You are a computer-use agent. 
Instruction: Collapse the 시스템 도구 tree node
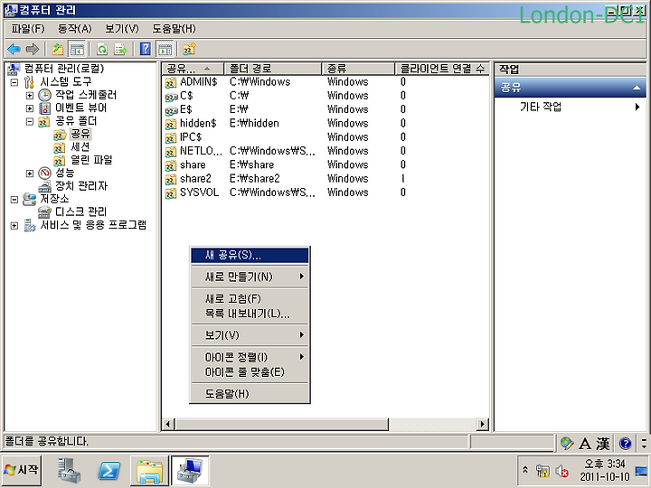pos(14,81)
